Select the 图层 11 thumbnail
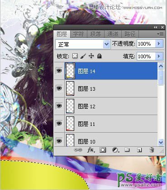 click(x=70, y=124)
